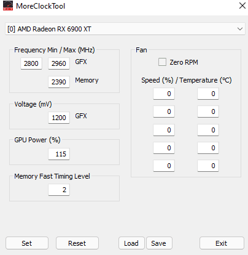
Task: Close the MoreClockTool window
Action: tap(242, 6)
